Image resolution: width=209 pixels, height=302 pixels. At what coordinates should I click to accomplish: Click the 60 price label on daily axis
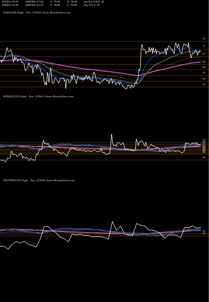coord(204,68)
